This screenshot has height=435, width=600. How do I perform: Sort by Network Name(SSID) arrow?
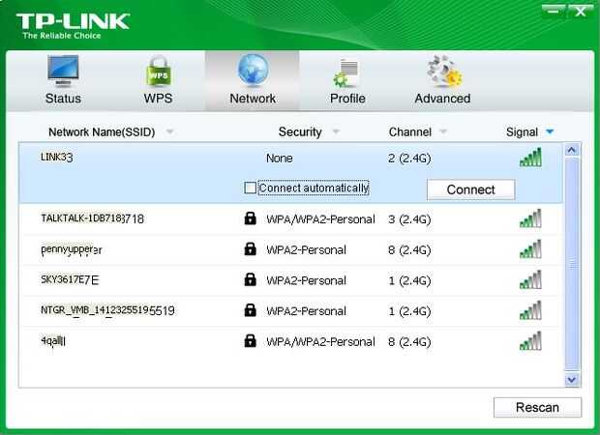(169, 131)
